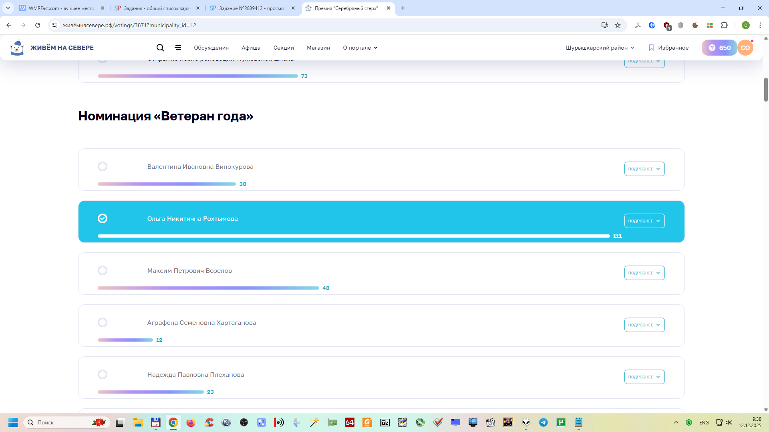Click the vote progress bar showing 48
Screen dimensions: 769x432
tap(208, 288)
